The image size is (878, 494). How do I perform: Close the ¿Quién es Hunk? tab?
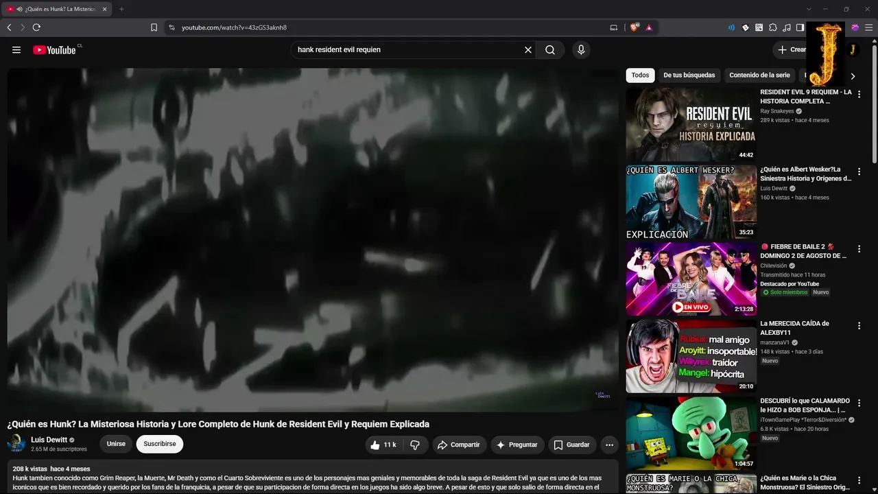click(x=105, y=9)
